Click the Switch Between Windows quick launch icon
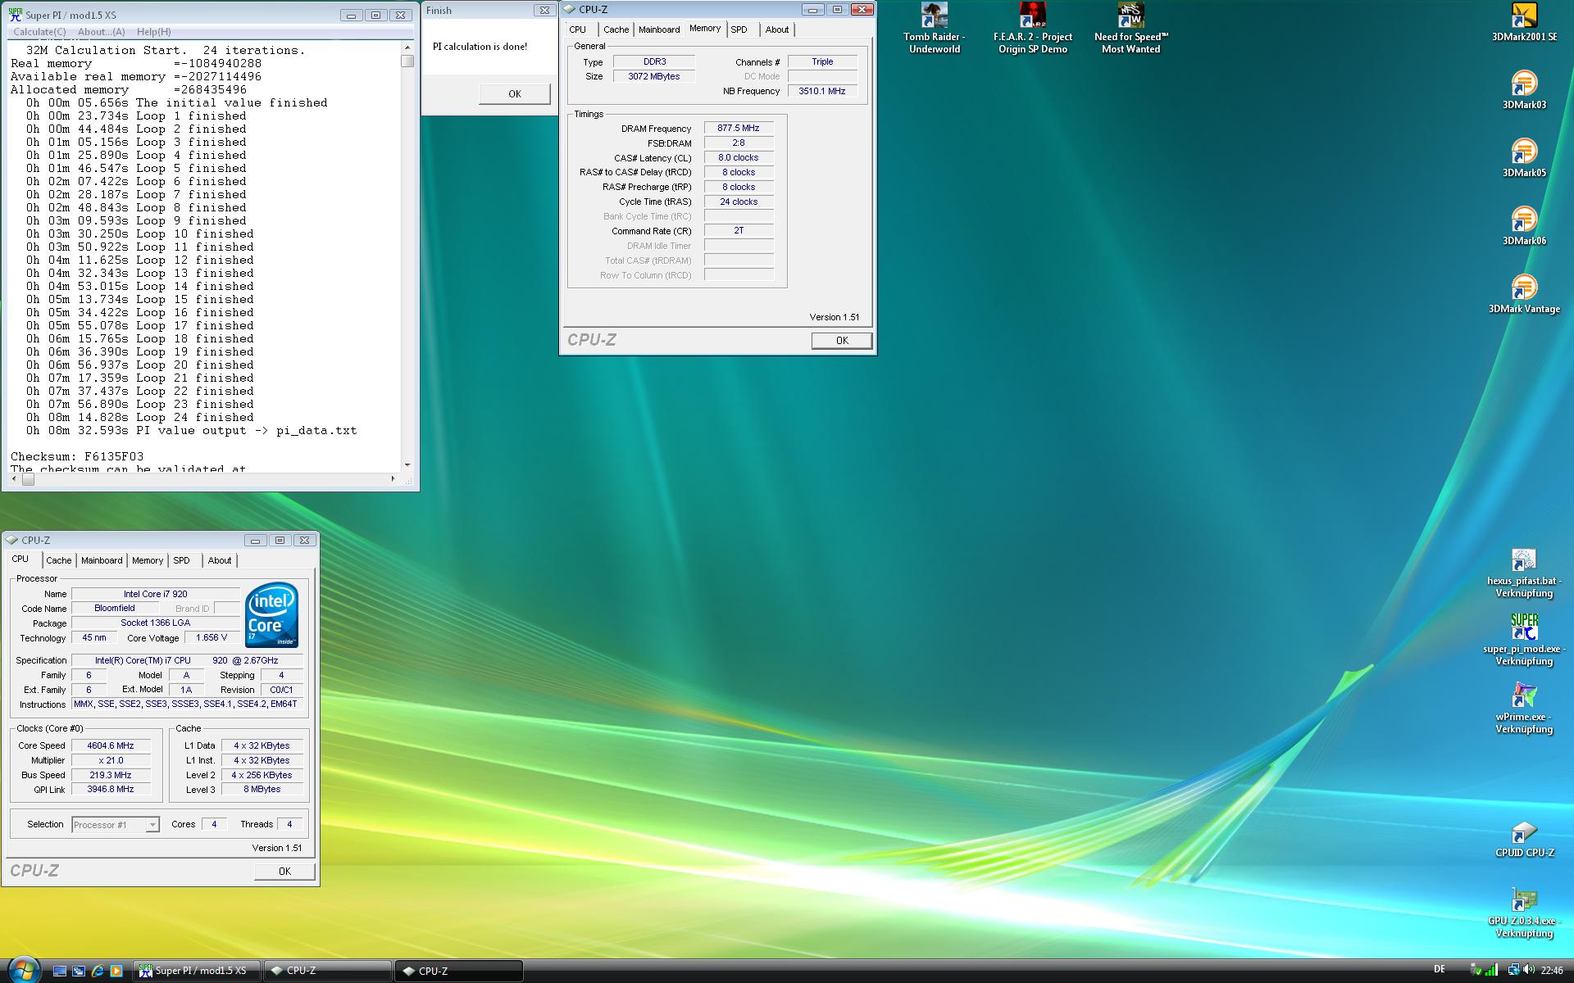Screen dimensions: 1574x983 [x=79, y=971]
